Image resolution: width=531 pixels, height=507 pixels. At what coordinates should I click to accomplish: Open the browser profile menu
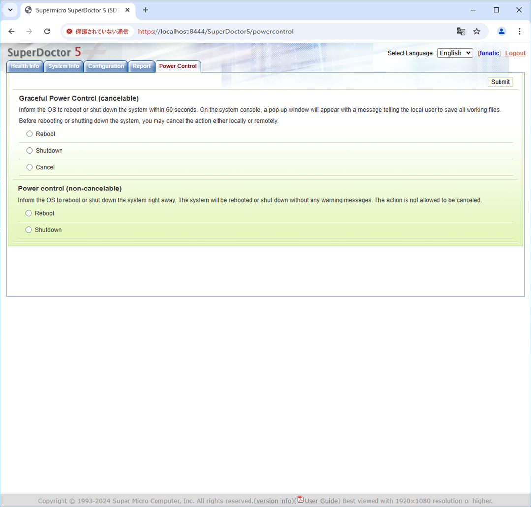[x=501, y=32]
